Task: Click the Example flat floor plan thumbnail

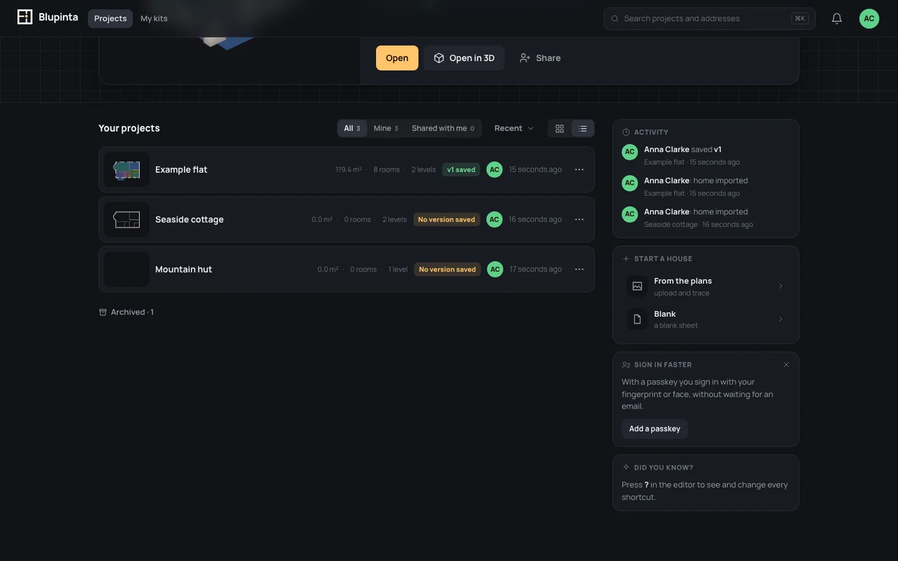Action: (x=127, y=170)
